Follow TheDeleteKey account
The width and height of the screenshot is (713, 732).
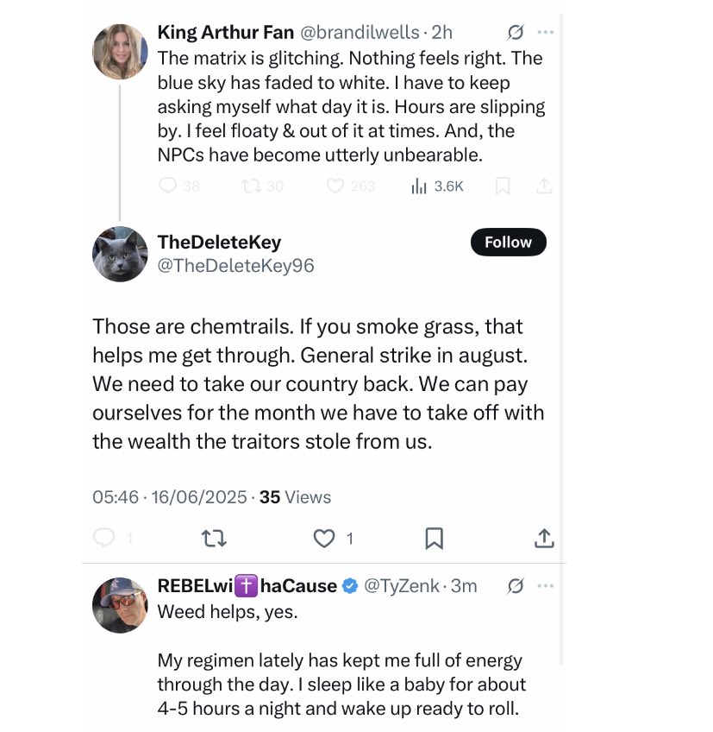click(508, 243)
